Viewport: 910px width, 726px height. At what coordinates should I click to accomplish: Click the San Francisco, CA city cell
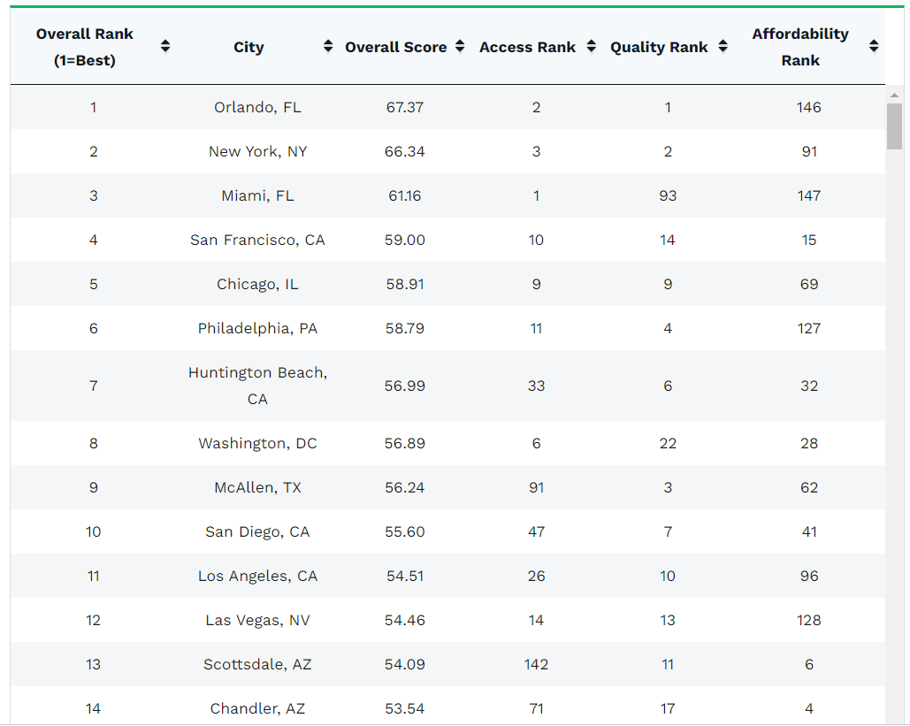tap(257, 240)
